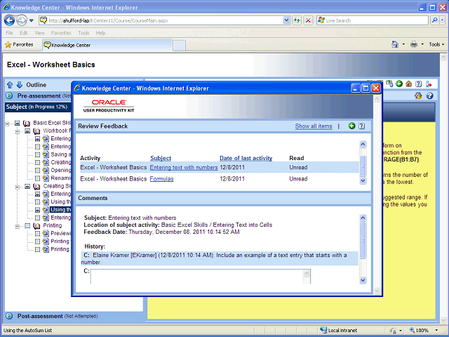Collapse the Workbook tree node

click(18, 132)
